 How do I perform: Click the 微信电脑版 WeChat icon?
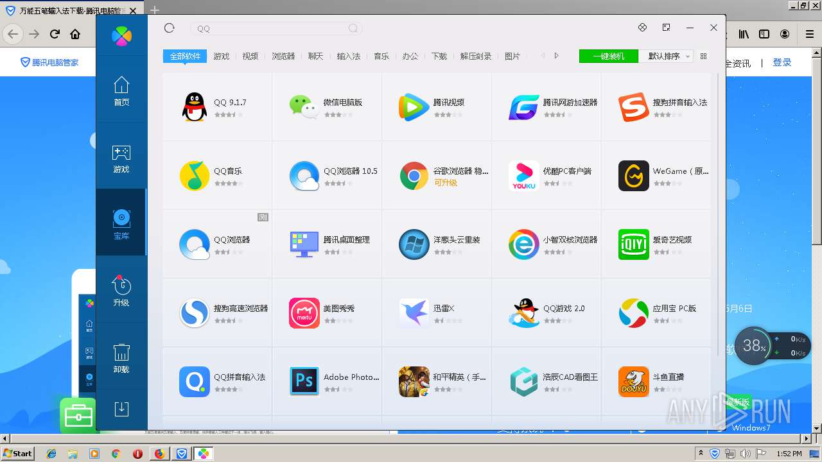pyautogui.click(x=304, y=107)
